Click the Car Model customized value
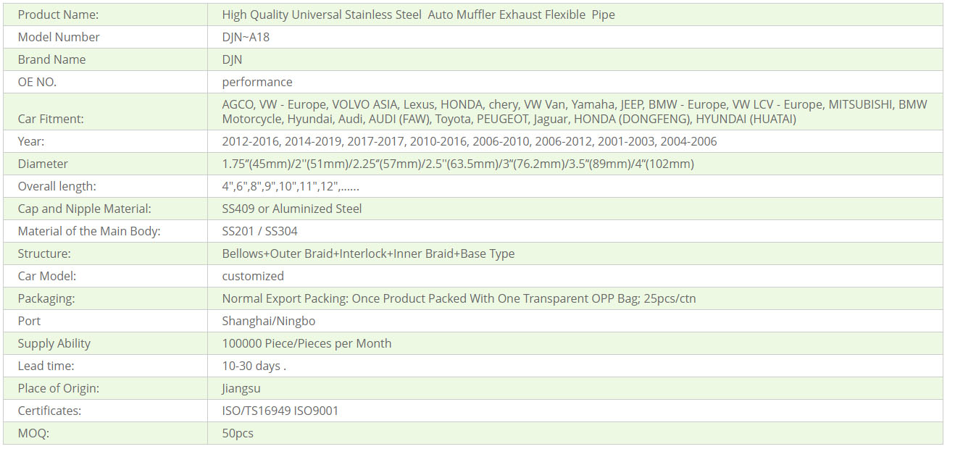 tap(253, 276)
